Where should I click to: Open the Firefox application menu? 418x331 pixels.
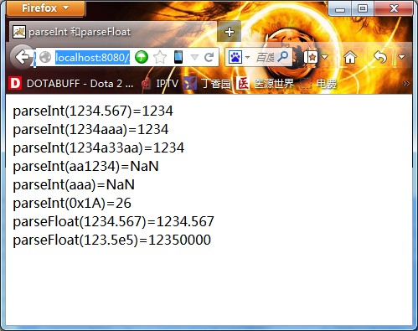(x=45, y=8)
